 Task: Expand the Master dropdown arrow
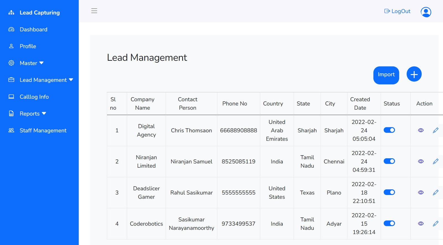[42, 63]
